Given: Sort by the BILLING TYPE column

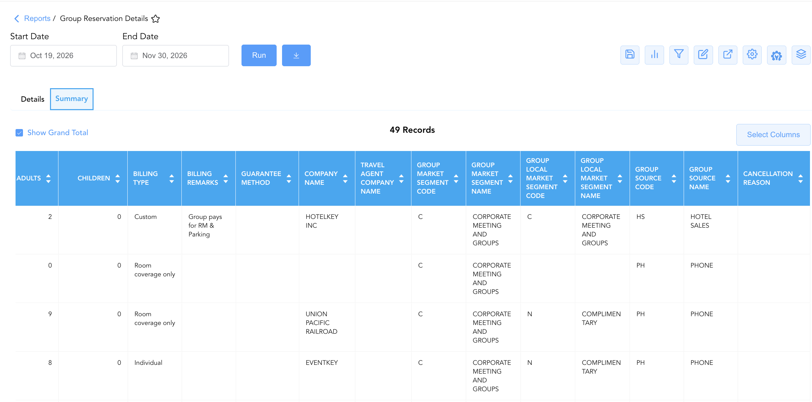Looking at the screenshot, I should (x=172, y=178).
